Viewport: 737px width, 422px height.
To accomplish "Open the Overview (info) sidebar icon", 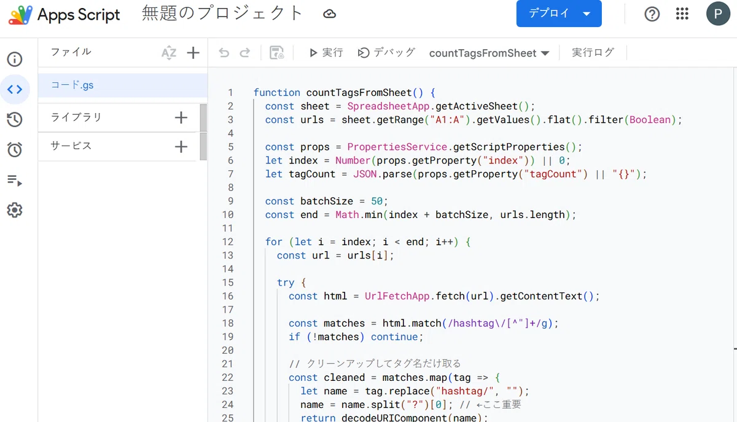I will pos(15,60).
